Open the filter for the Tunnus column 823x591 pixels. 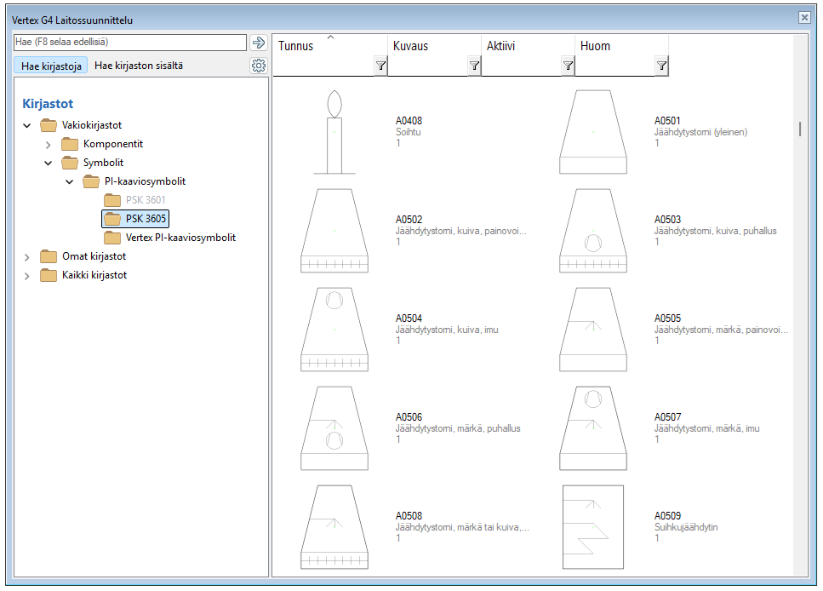tap(380, 65)
